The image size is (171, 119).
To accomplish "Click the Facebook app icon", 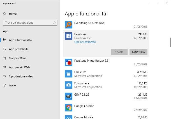I will [68, 36].
